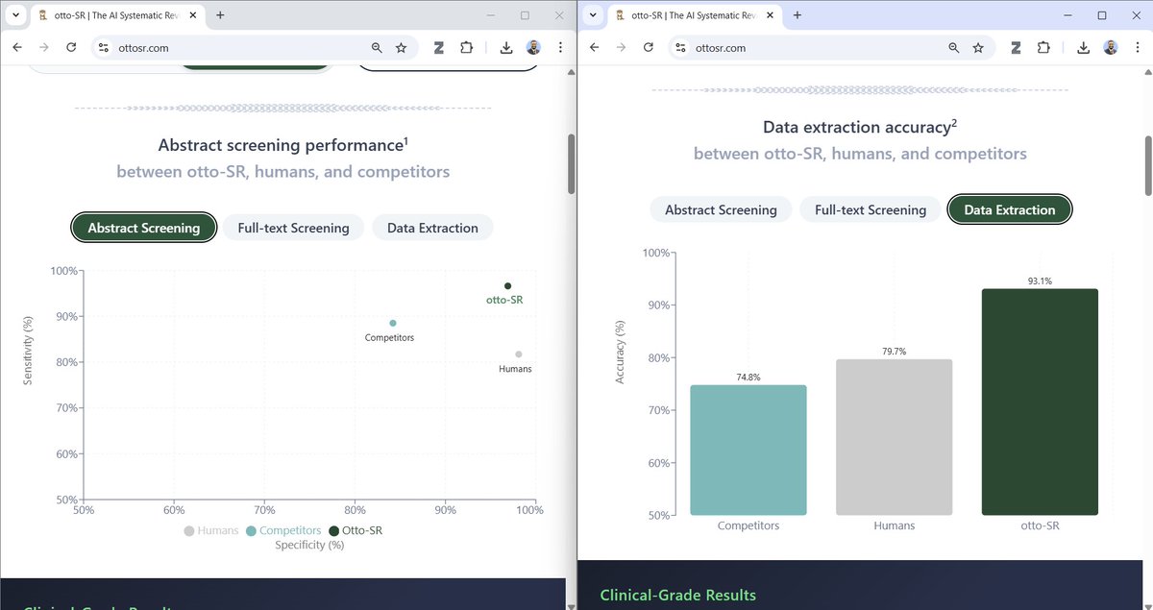
Task: Open Chrome three-dot menu in left window
Action: point(560,48)
